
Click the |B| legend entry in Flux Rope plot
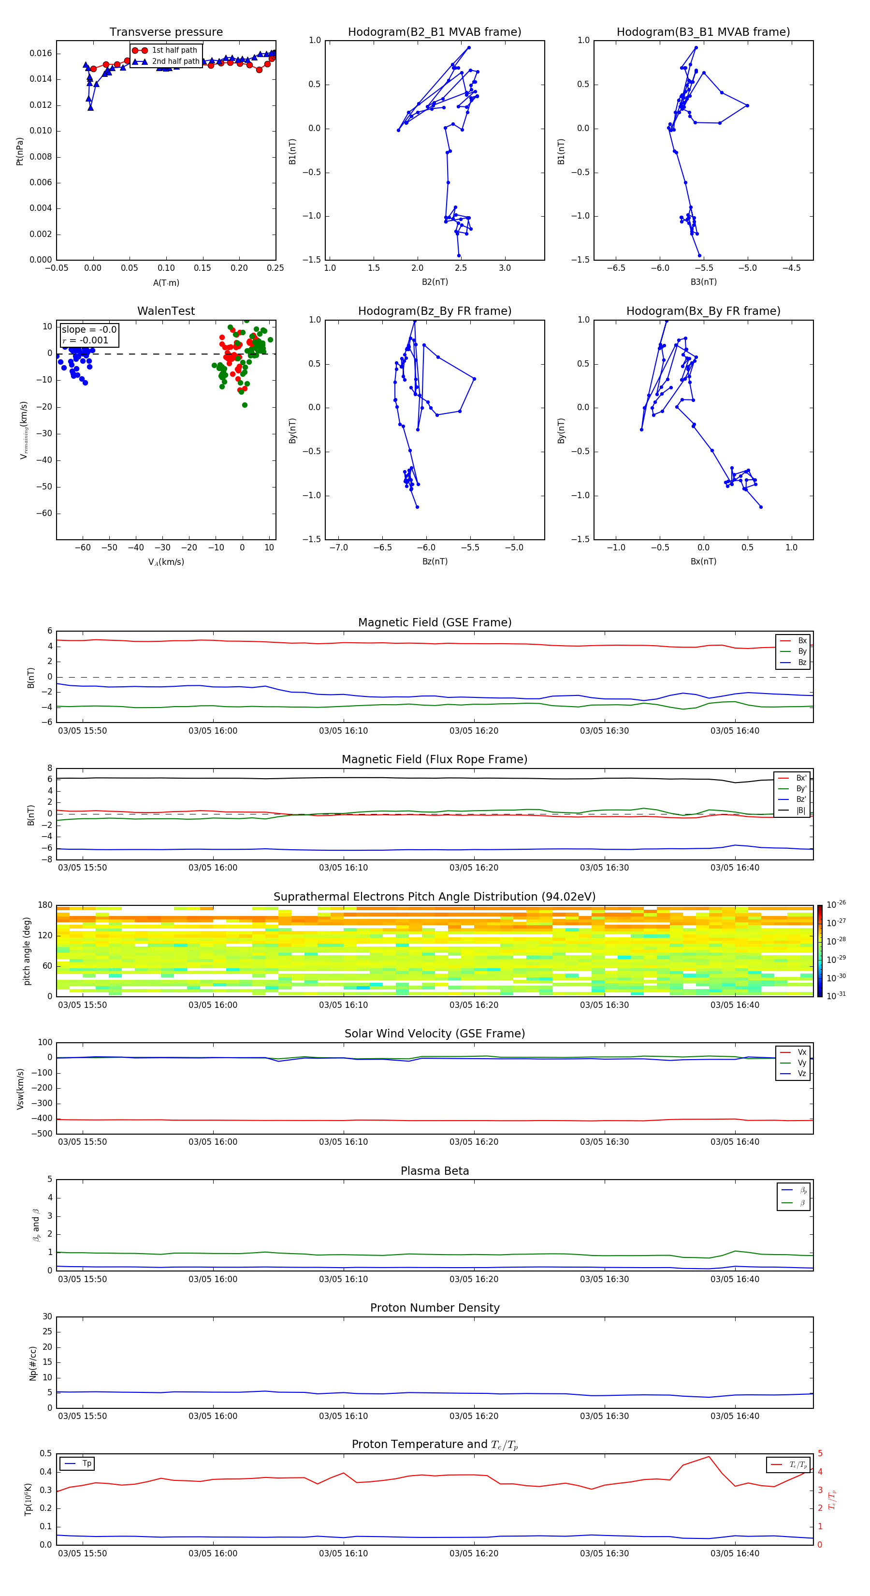792,811
